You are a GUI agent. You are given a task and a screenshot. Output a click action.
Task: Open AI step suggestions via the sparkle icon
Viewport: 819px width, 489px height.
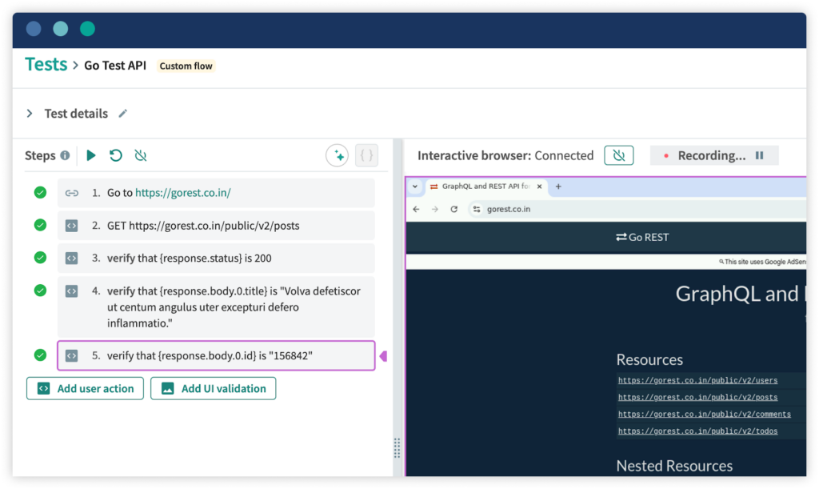(x=337, y=154)
